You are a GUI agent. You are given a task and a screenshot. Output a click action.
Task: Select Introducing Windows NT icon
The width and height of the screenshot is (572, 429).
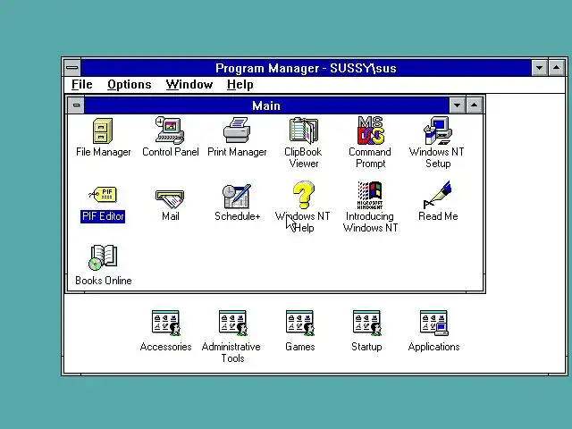point(370,195)
